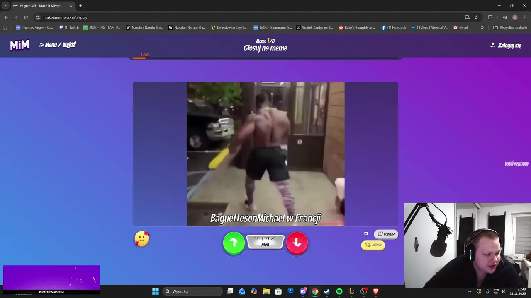Click the MiM logo
The width and height of the screenshot is (531, 298).
coord(19,45)
